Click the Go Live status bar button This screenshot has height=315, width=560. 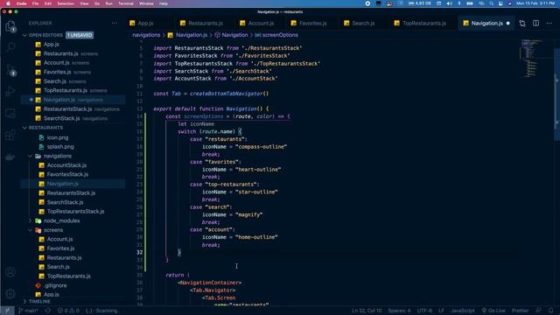(x=493, y=311)
